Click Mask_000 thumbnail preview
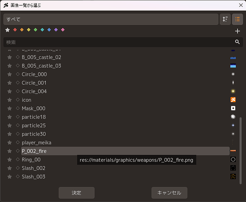Screen dimensions: 246x202 click(x=233, y=108)
